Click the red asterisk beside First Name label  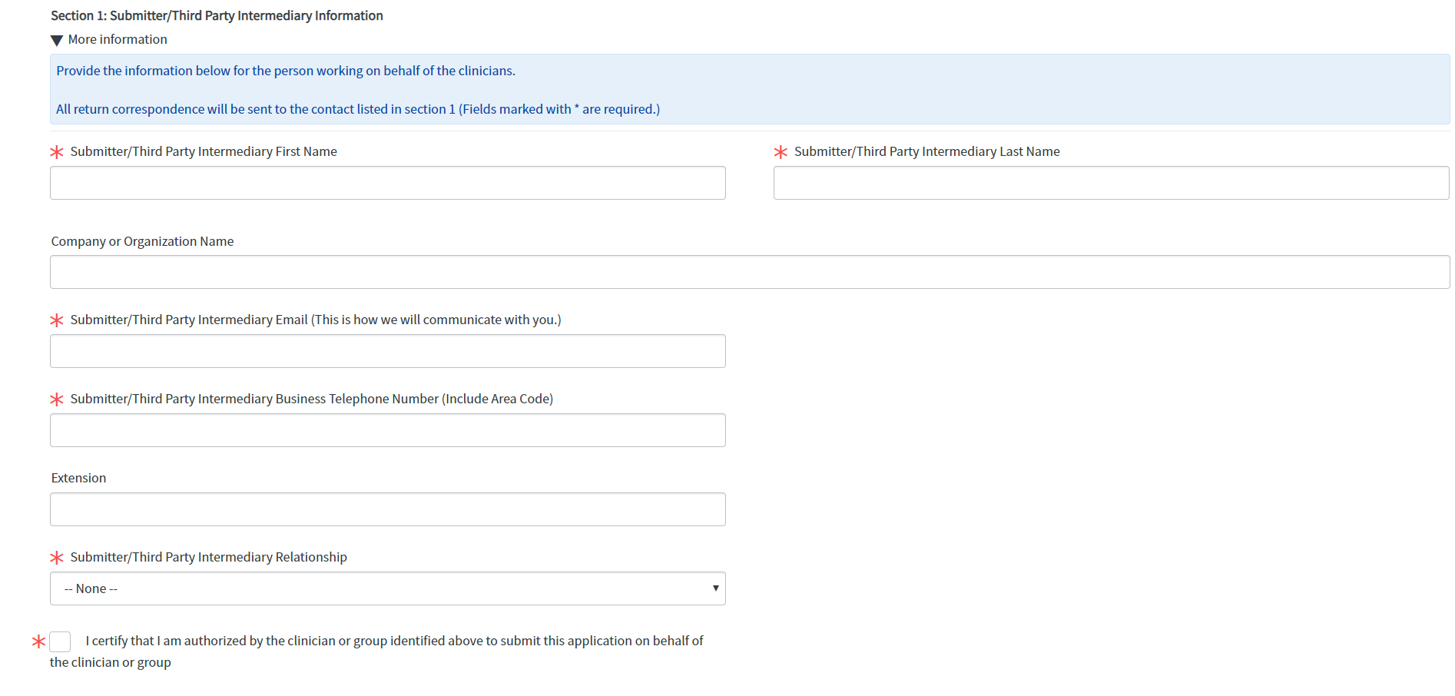57,152
